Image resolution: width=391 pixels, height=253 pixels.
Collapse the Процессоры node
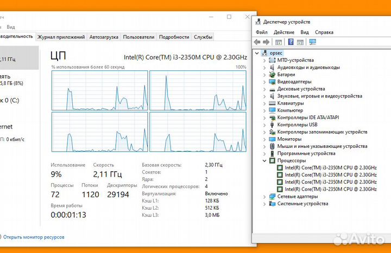pos(264,161)
